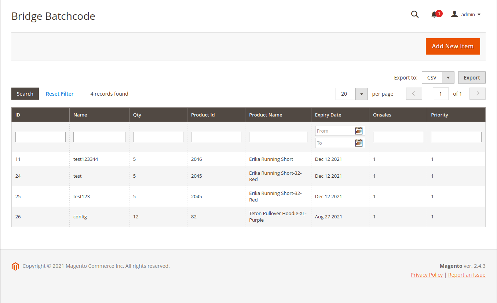Image resolution: width=497 pixels, height=303 pixels.
Task: Open the notifications bell icon
Action: coord(434,15)
